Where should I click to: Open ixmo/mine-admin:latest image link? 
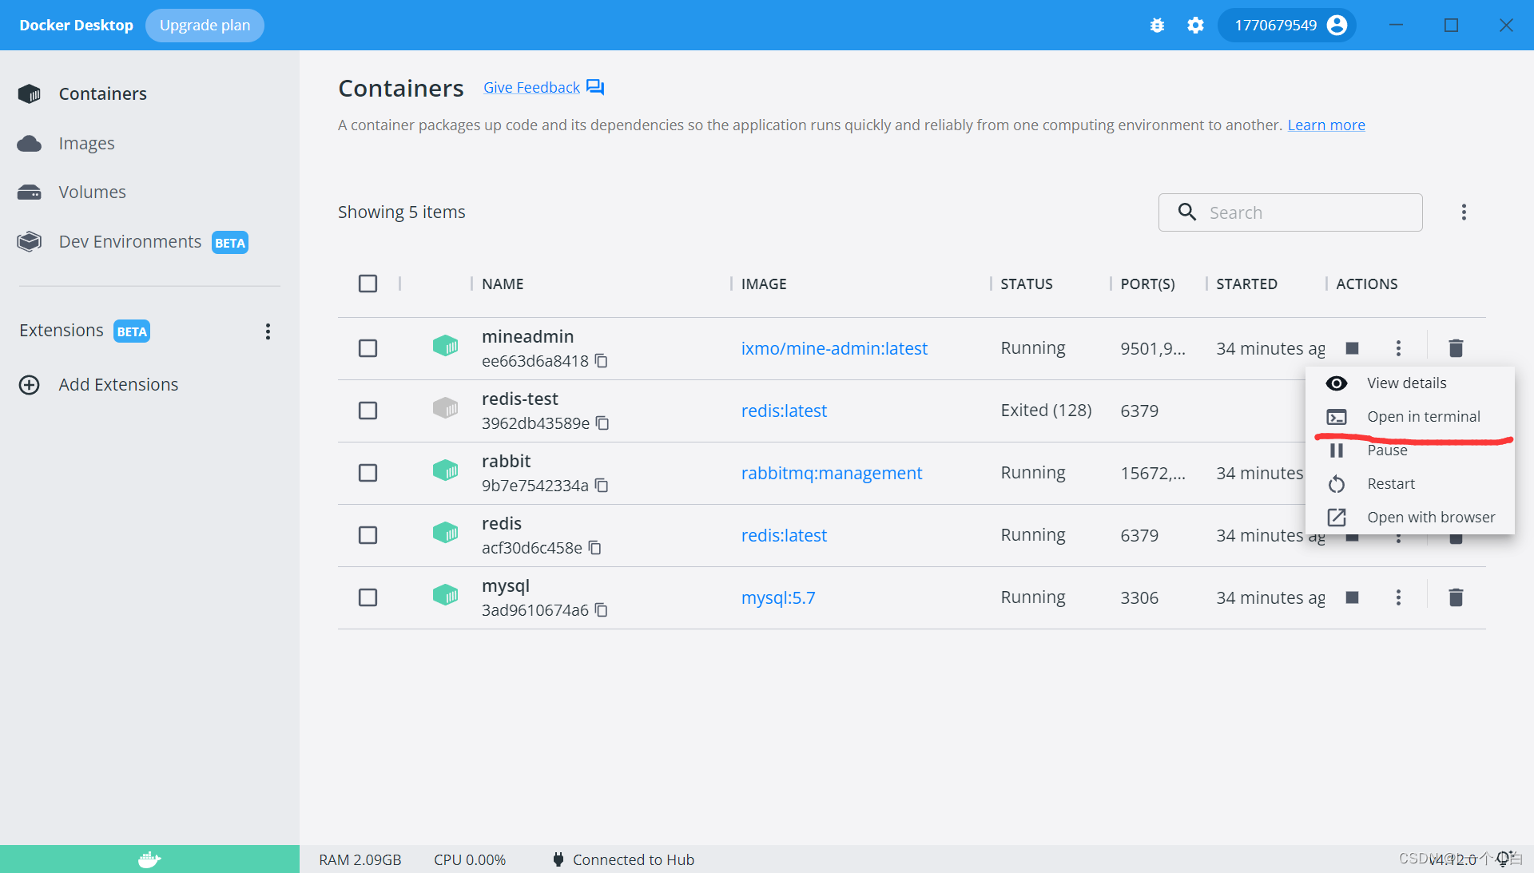click(834, 348)
